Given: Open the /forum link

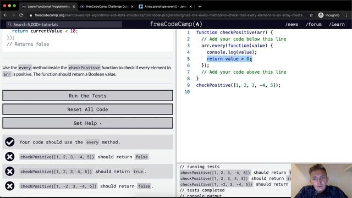Looking at the screenshot, I should pyautogui.click(x=313, y=24).
